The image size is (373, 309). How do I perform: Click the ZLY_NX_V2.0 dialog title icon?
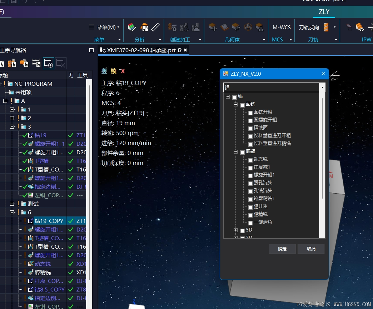tap(226, 74)
